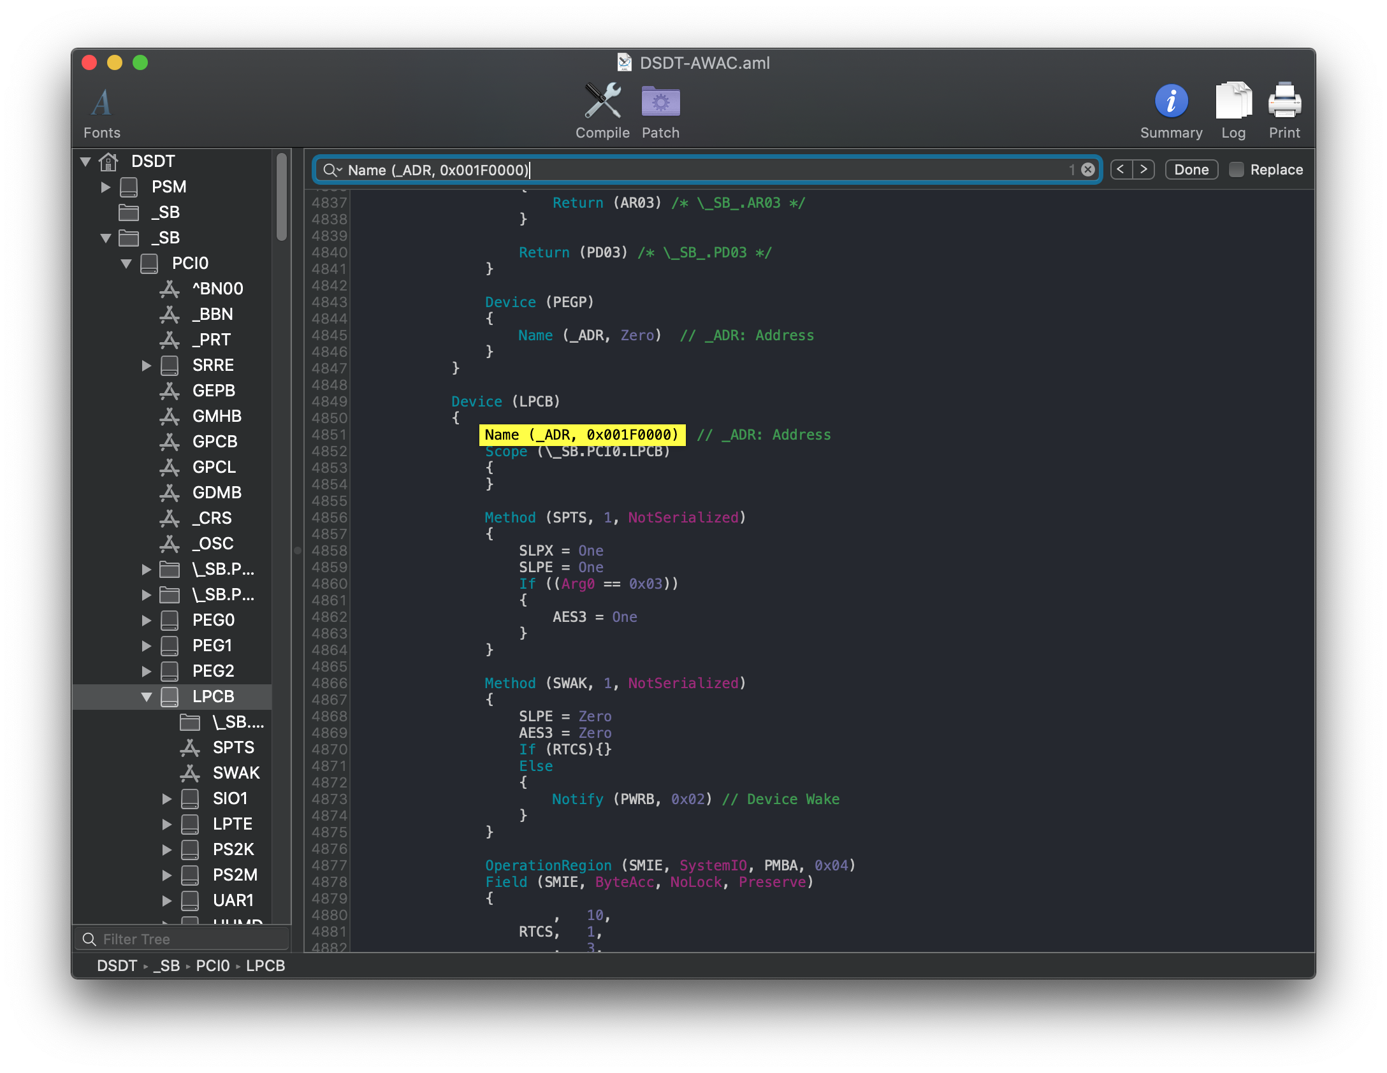Expand the SIO1 device node
The width and height of the screenshot is (1387, 1073).
[168, 798]
